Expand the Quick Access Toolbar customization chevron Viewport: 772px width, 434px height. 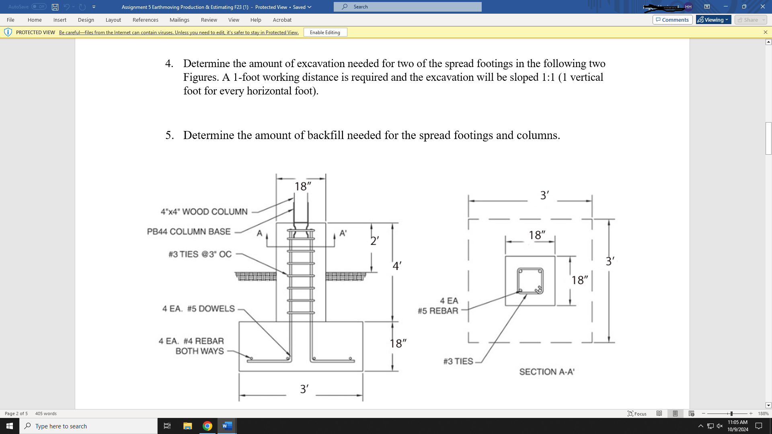tap(94, 6)
